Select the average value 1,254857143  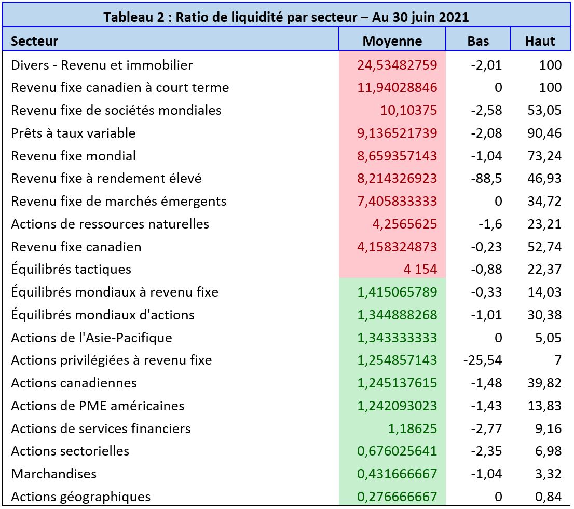coord(397,360)
